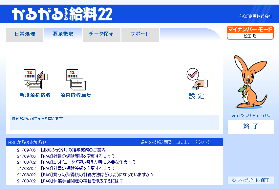
Task: Exit the app with 終了 button
Action: click(251, 127)
